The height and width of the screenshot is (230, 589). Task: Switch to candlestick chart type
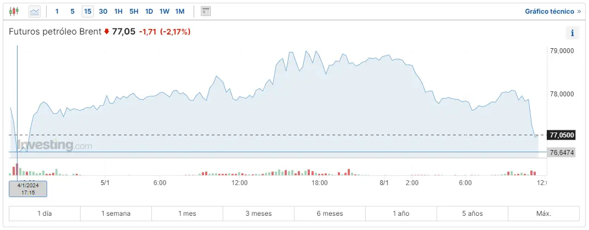coord(14,11)
